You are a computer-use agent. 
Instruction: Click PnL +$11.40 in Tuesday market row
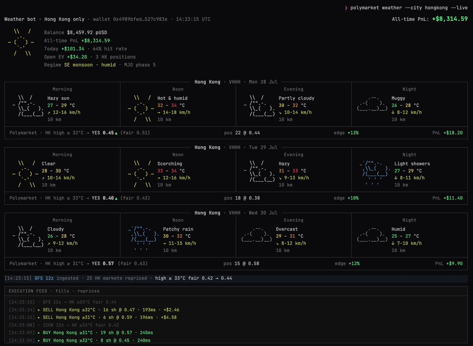tap(447, 198)
